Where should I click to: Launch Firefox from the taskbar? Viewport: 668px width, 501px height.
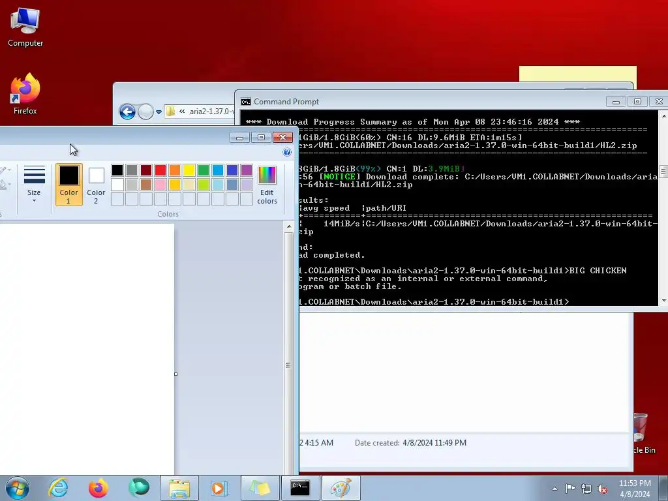tap(98, 488)
